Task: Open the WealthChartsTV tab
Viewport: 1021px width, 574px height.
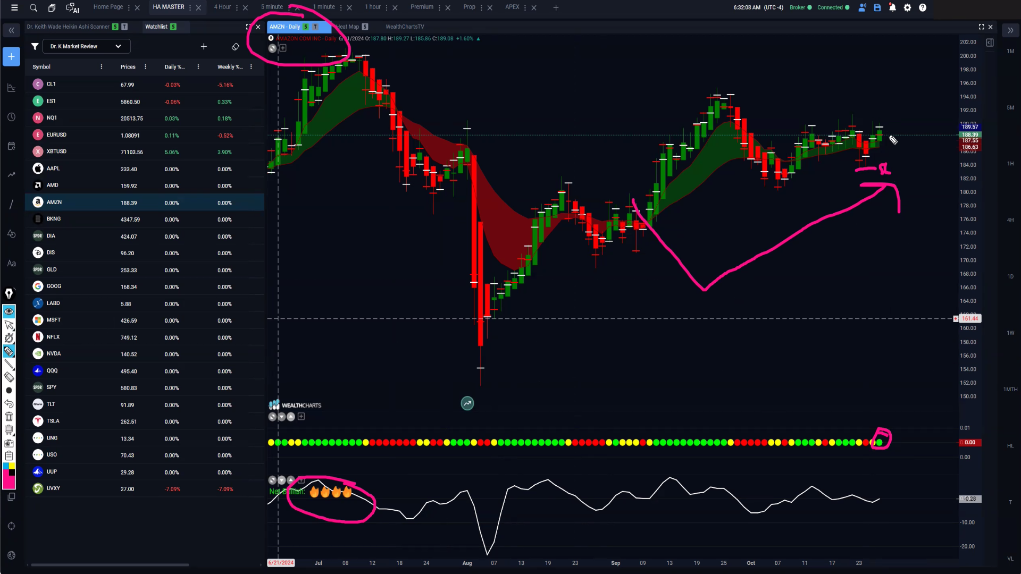Action: pyautogui.click(x=405, y=27)
